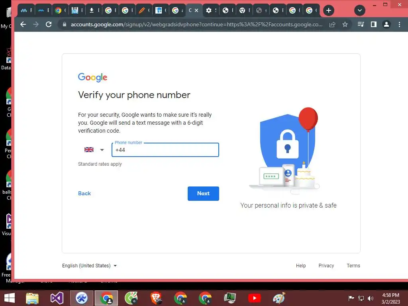Screen dimensions: 408x306
Task: Click the Back link
Action: (84, 193)
